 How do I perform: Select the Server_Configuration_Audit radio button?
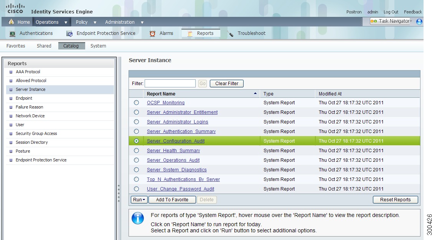(x=136, y=141)
